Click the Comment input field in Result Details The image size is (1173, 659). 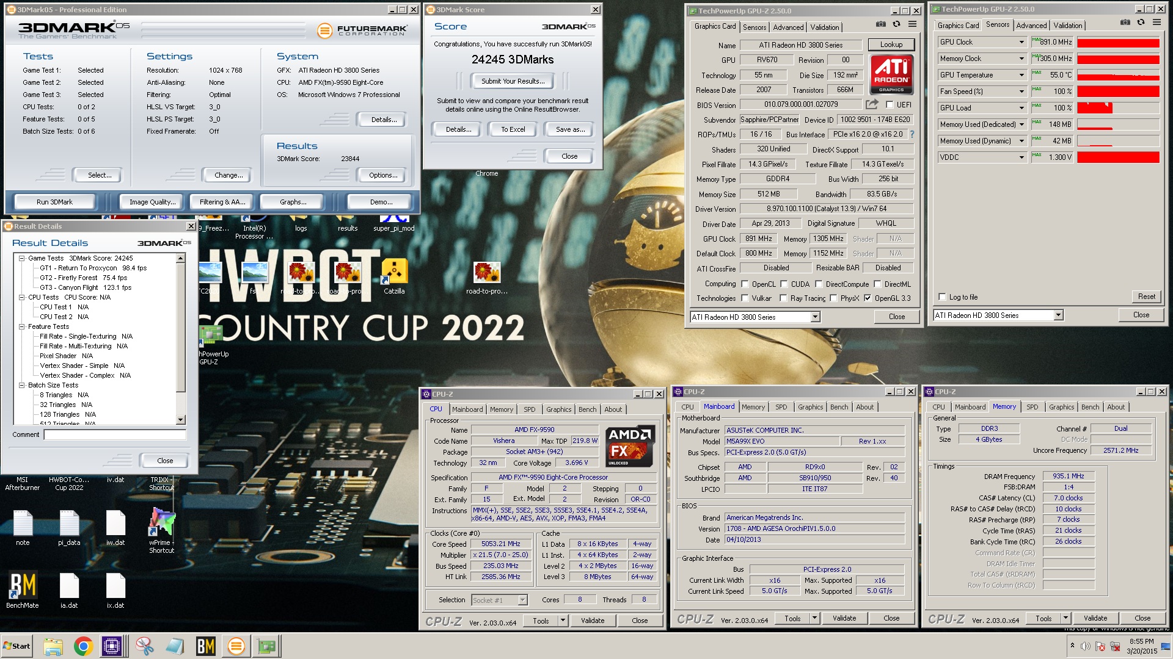coord(115,434)
